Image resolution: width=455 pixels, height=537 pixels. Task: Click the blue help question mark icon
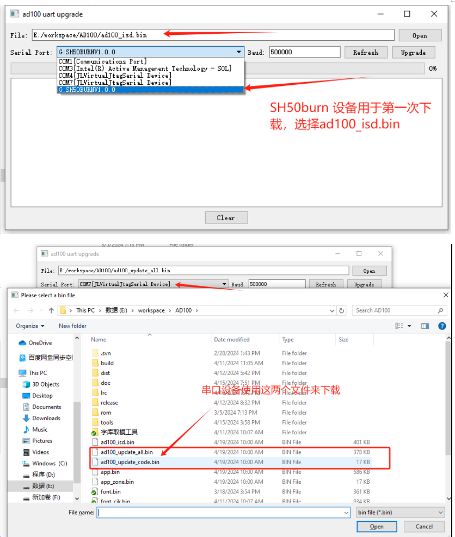click(442, 326)
